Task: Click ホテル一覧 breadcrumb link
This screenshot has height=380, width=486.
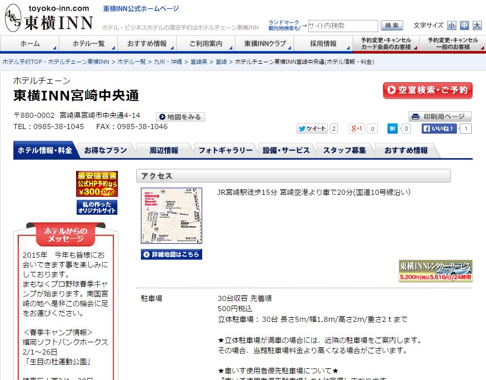Action: point(131,62)
